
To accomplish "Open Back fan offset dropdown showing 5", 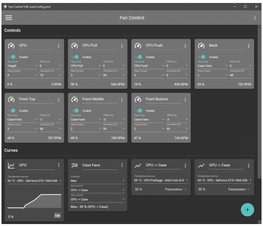I will pos(240,66).
